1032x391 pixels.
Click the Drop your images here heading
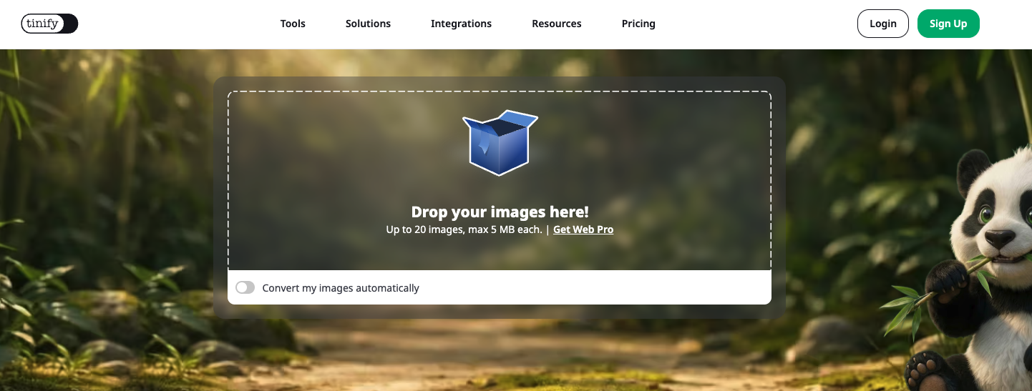(500, 212)
